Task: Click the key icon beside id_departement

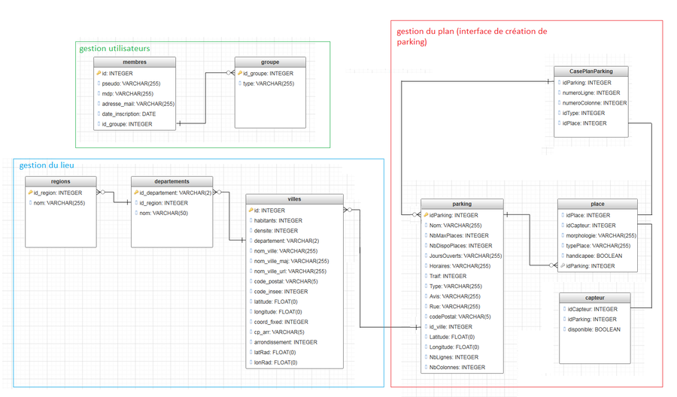Action: [x=136, y=192]
